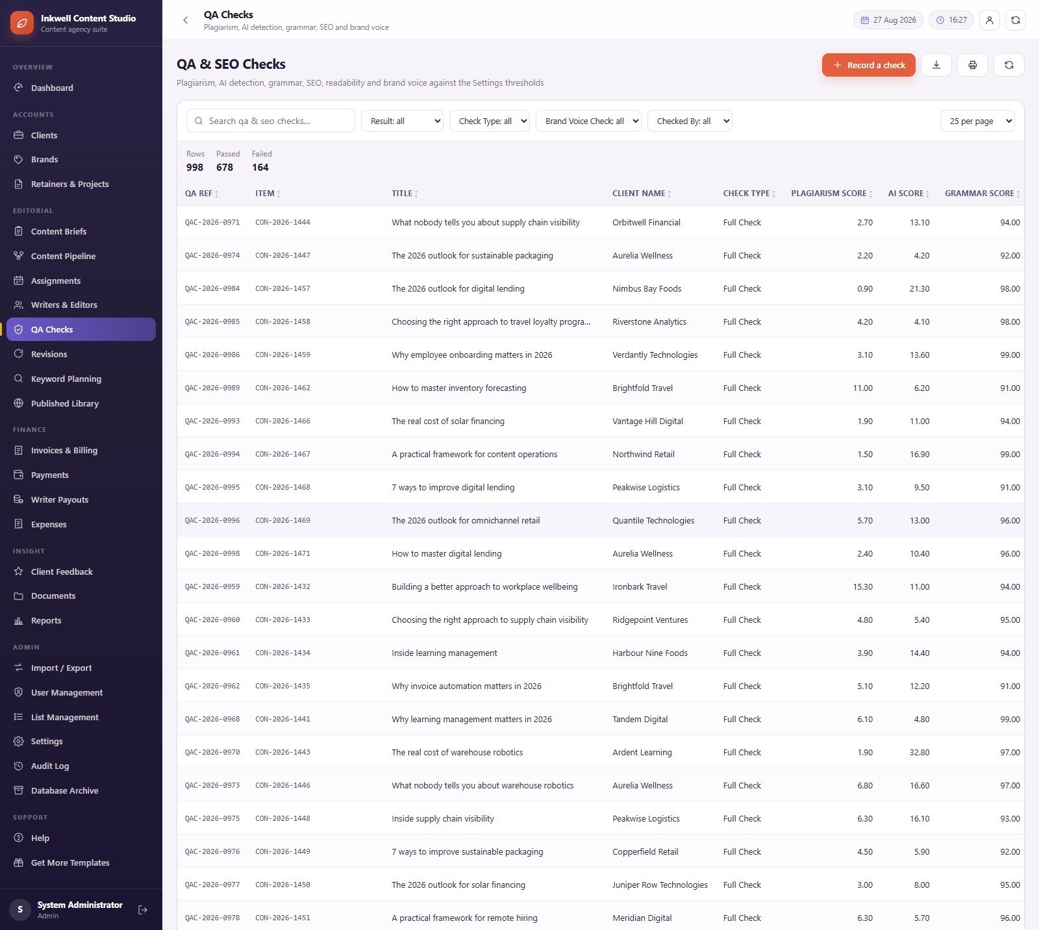Sort by the CHECK TYPE column header
The width and height of the screenshot is (1039, 930).
pyautogui.click(x=749, y=194)
